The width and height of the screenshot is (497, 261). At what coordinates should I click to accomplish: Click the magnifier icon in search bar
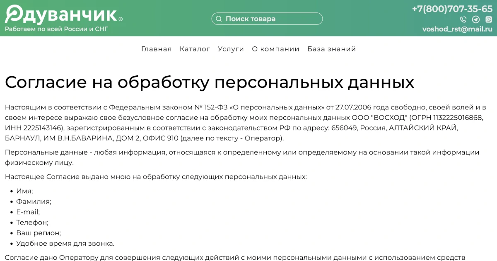219,19
